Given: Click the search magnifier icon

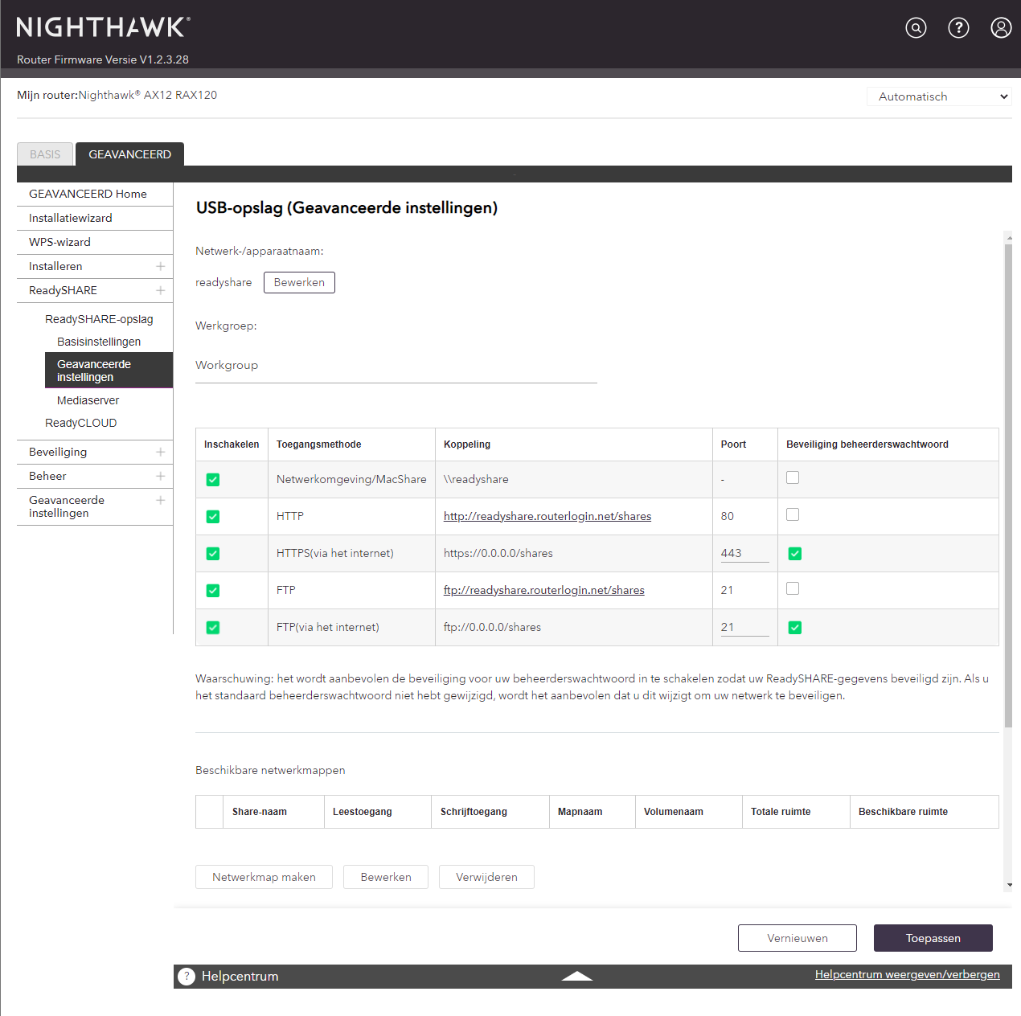Looking at the screenshot, I should [916, 28].
